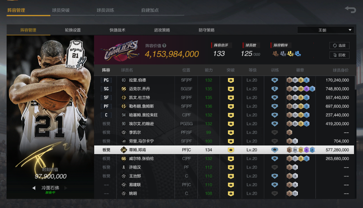Switch to the 球员突破 tab
This screenshot has width=363, height=208.
point(61,10)
